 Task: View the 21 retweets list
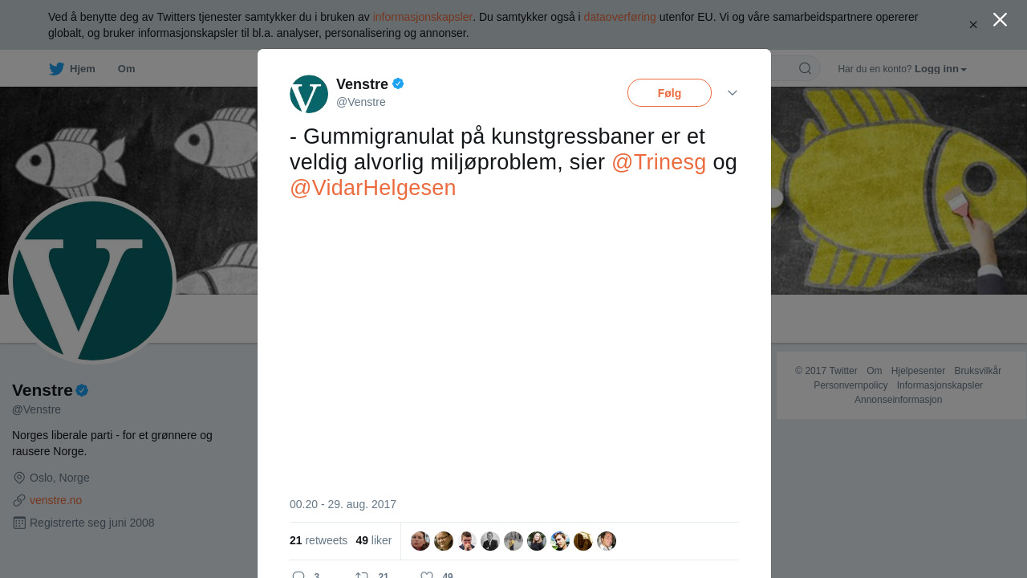(x=319, y=540)
